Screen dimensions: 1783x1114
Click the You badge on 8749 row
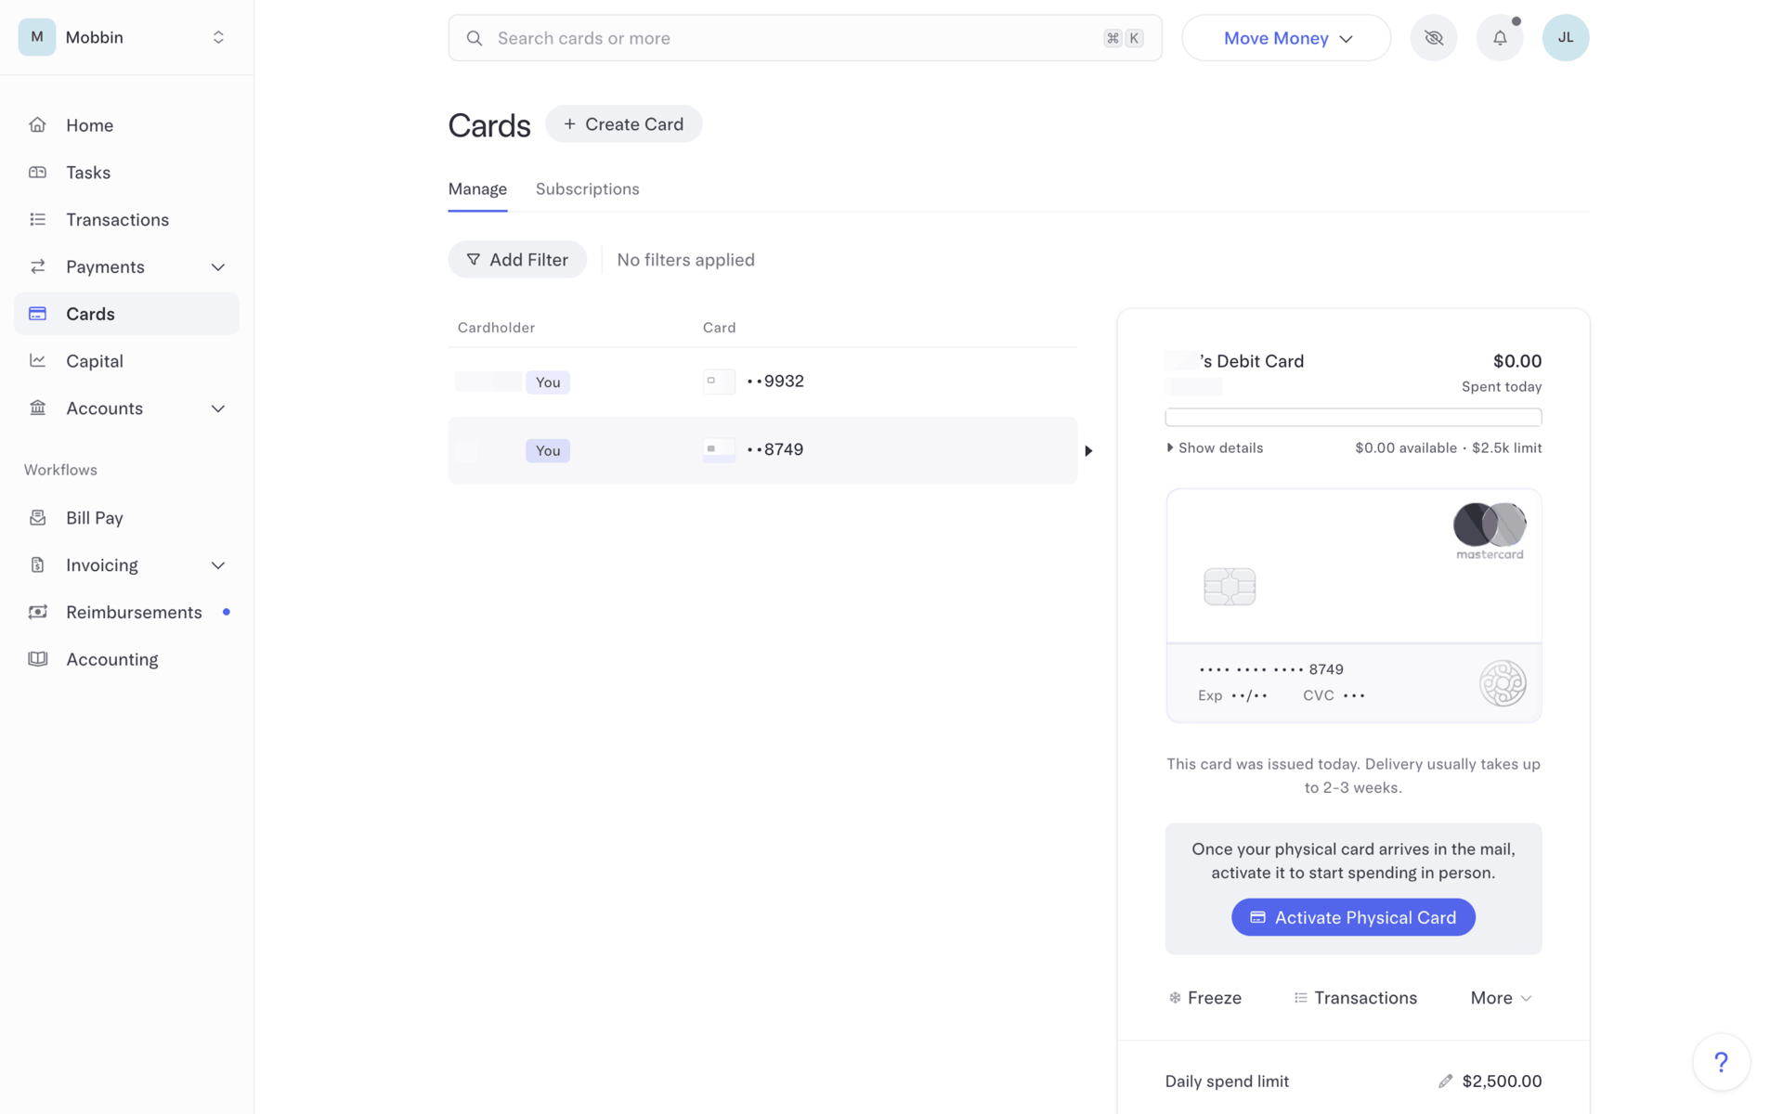(x=548, y=451)
